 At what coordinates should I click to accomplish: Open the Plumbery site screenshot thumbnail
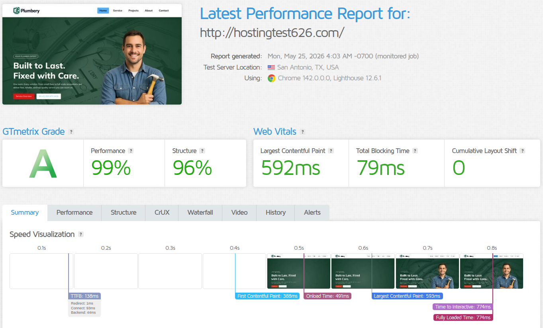(92, 54)
